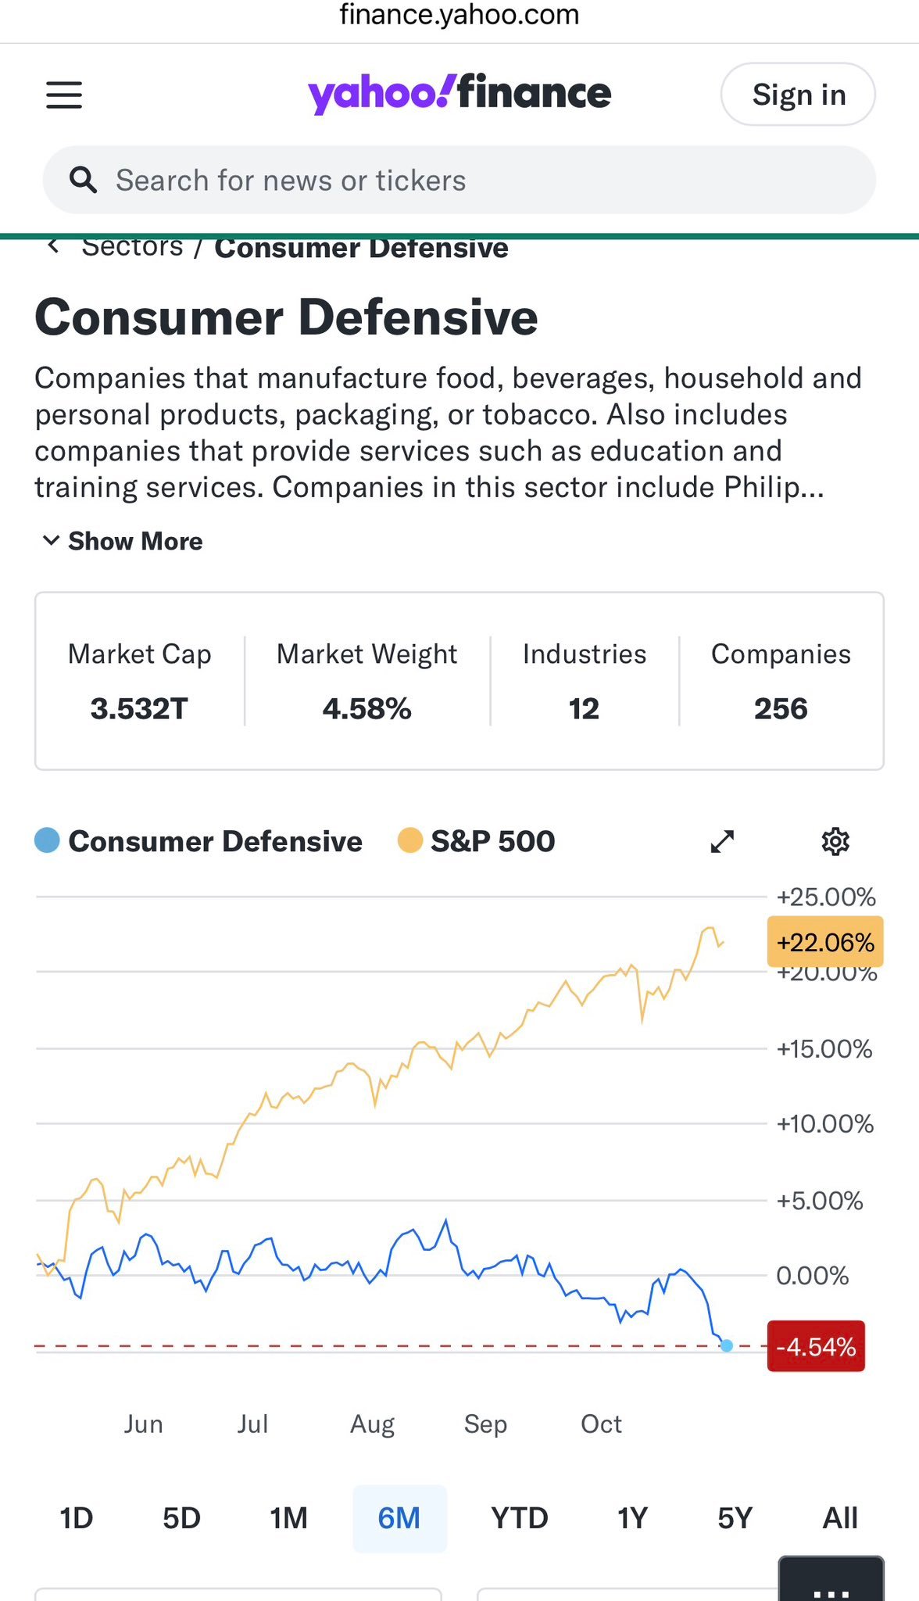
Task: Toggle the Consumer Defensive series legend
Action: point(199,841)
